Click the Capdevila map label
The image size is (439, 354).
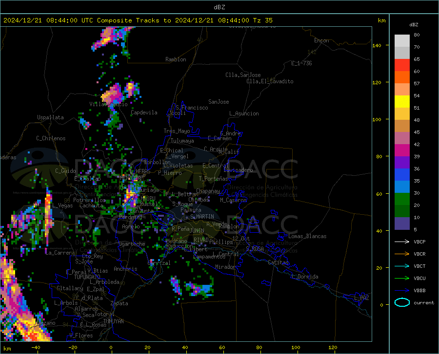coord(144,112)
